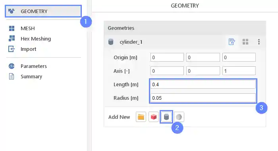Open the Import section
This screenshot has width=278, height=151.
(28, 49)
